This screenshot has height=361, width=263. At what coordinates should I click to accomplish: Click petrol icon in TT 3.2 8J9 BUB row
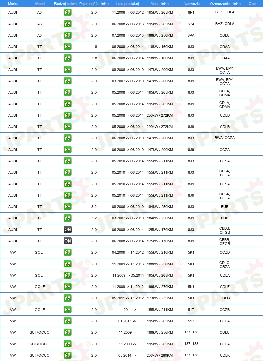click(68, 218)
